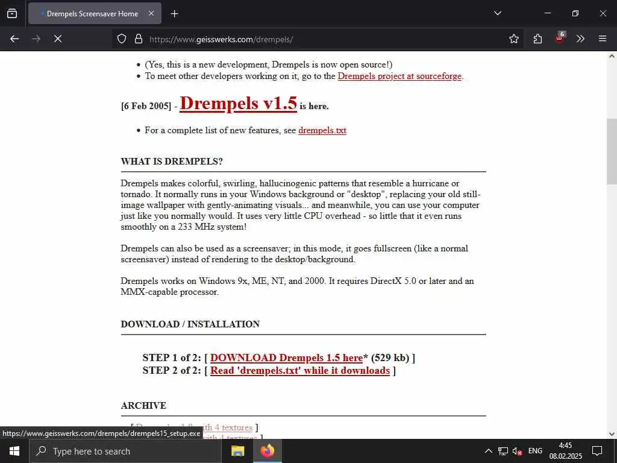Screen dimensions: 617x463
Task: Click the [6 Feb 2005] date text
Action: (146, 106)
